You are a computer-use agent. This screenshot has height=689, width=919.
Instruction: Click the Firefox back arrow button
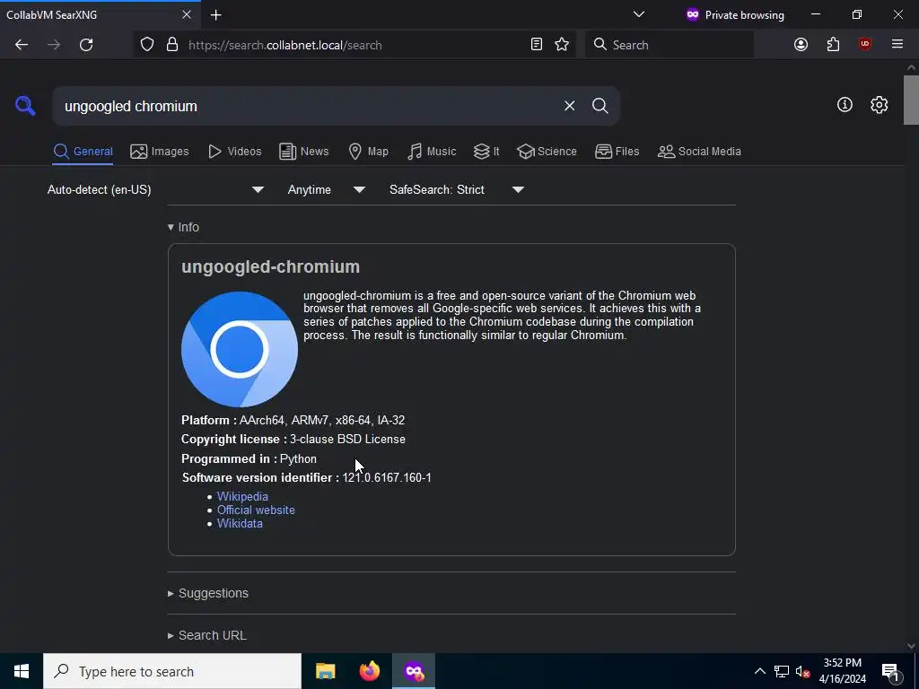click(x=22, y=45)
